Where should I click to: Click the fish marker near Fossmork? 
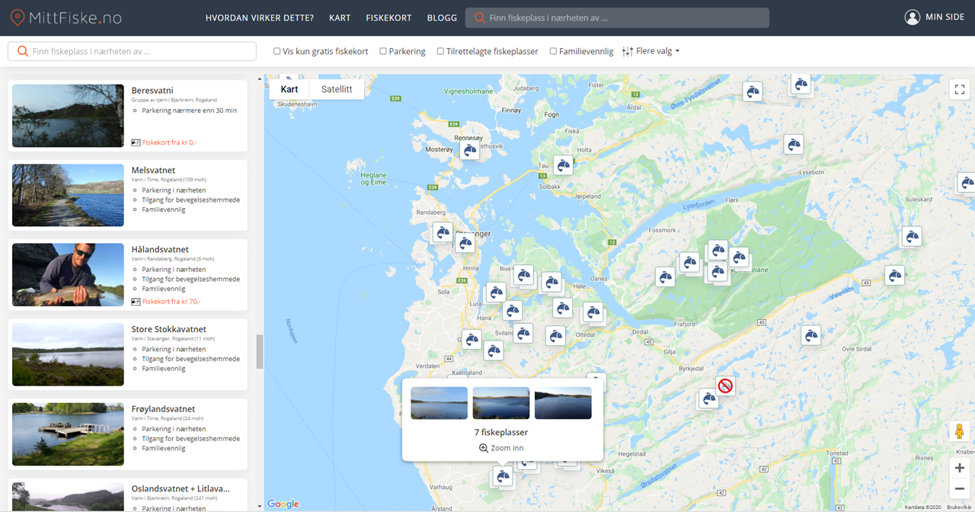coord(665,276)
